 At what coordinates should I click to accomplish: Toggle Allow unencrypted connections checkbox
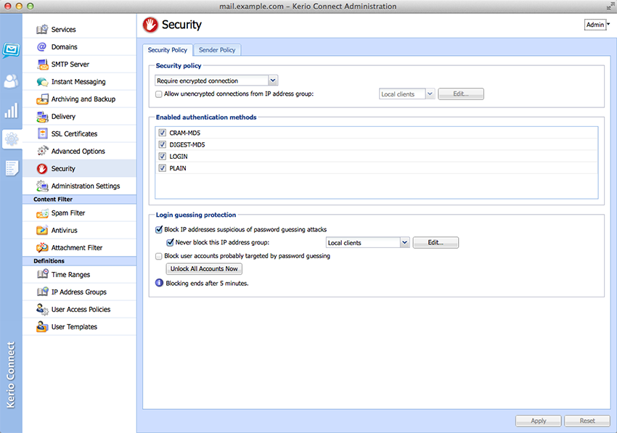pyautogui.click(x=160, y=94)
